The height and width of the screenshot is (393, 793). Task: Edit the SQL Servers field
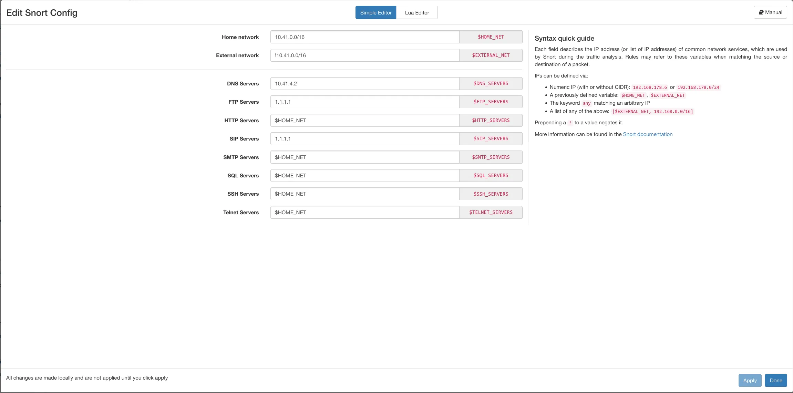364,176
